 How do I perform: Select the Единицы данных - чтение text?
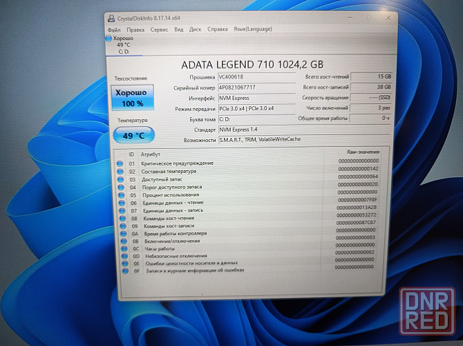pos(173,203)
